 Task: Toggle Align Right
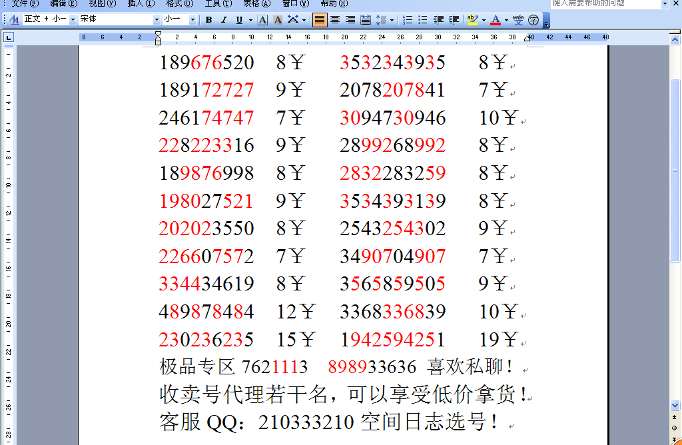(x=350, y=19)
